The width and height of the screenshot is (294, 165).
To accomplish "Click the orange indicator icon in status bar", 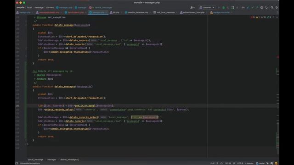I will click(x=276, y=163).
